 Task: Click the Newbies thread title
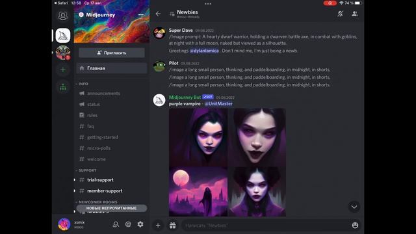187,12
